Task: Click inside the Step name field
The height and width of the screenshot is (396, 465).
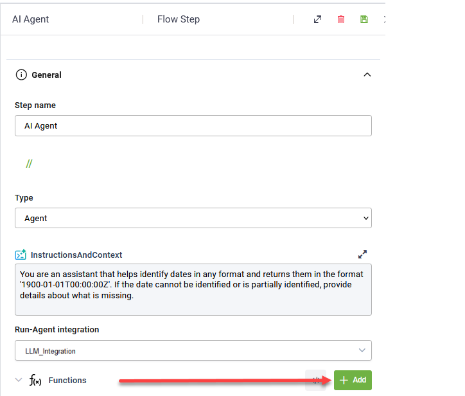Action: 193,126
